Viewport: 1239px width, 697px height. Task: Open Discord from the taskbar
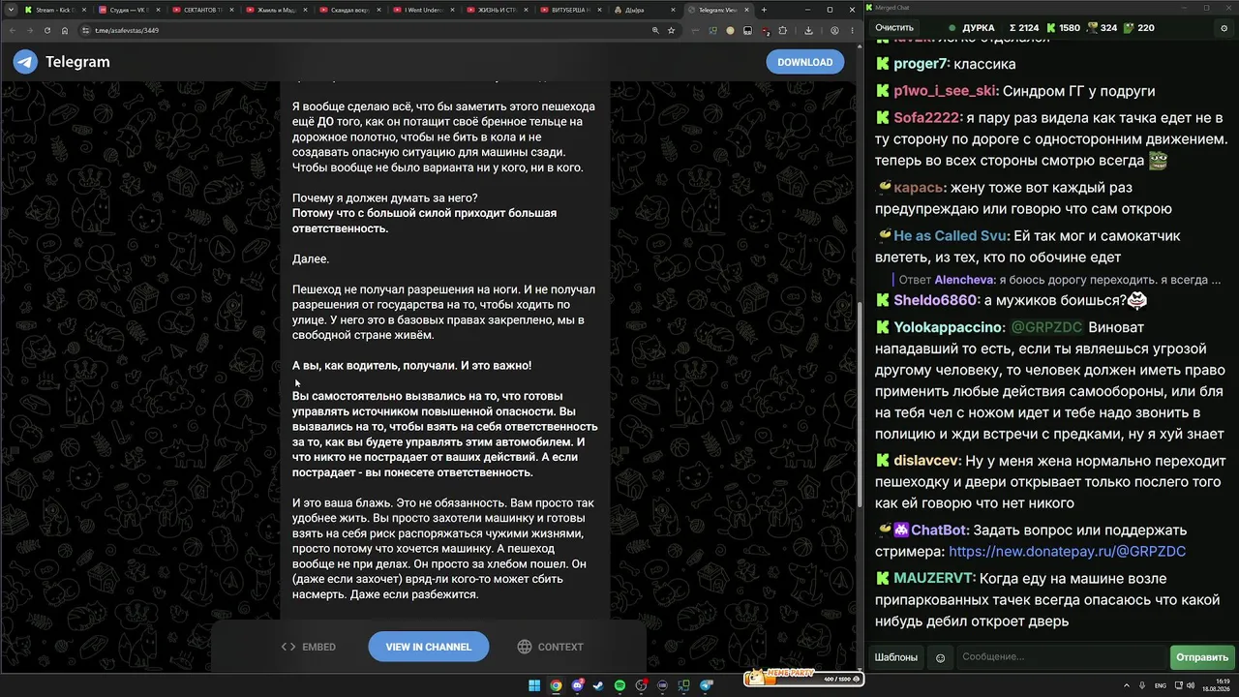tap(577, 685)
